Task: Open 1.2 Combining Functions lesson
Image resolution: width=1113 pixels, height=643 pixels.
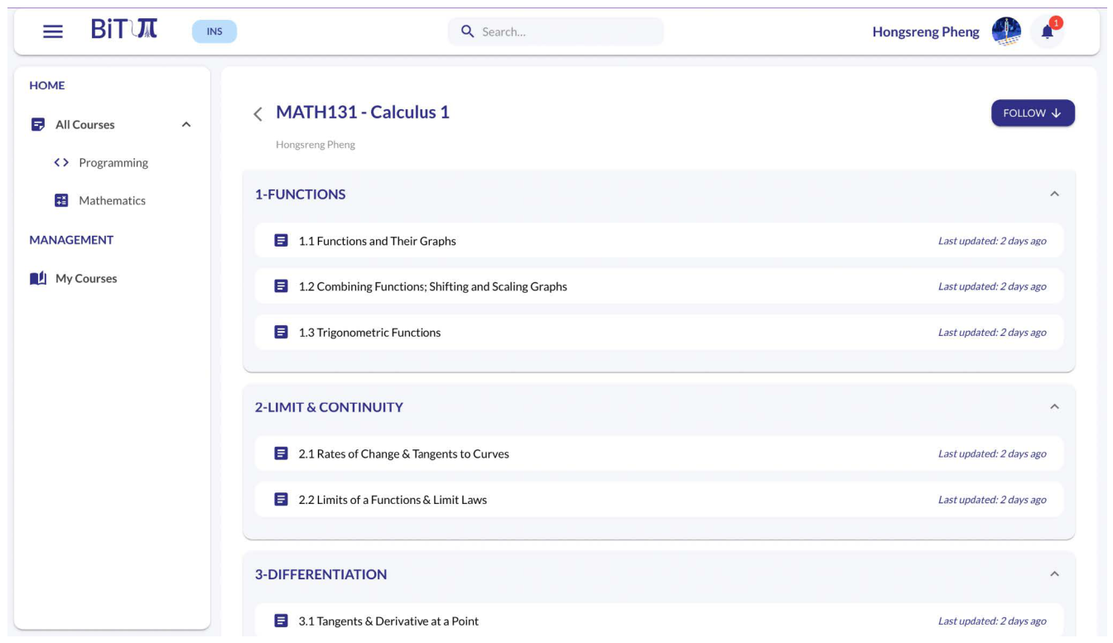Action: 659,286
